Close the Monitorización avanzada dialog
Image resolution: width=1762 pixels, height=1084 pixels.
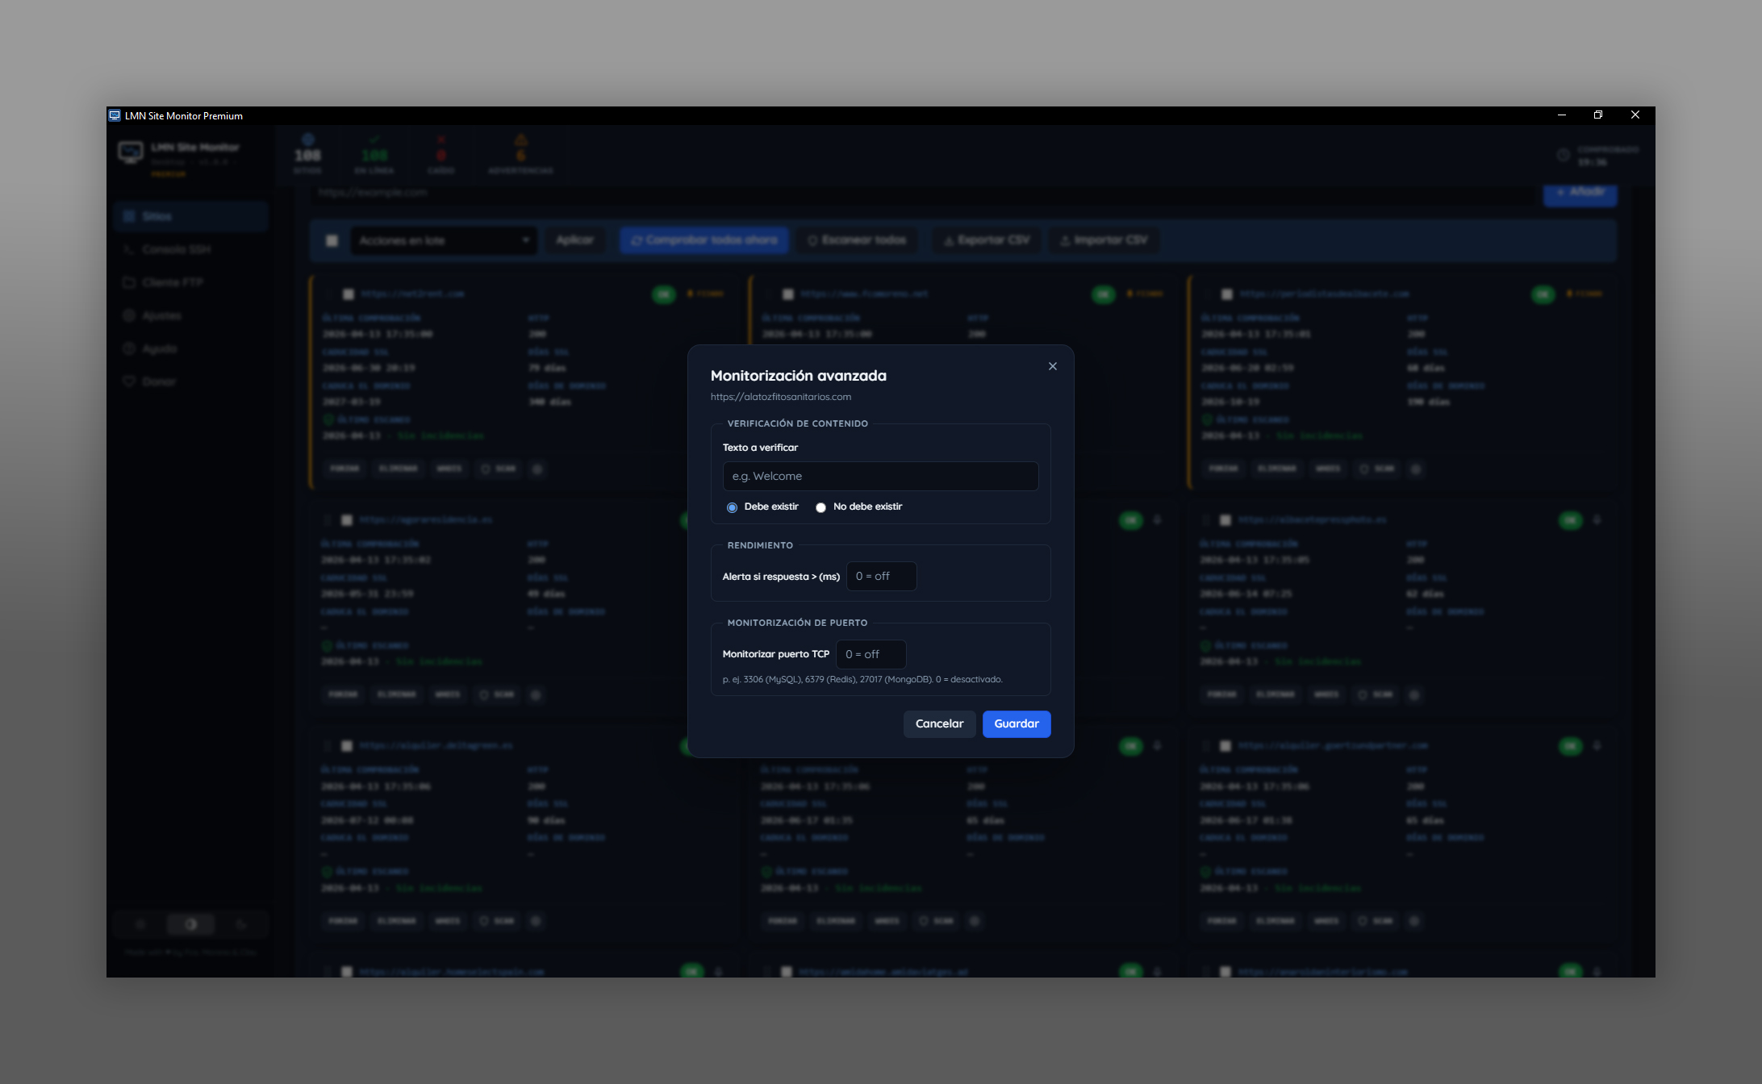(1052, 366)
